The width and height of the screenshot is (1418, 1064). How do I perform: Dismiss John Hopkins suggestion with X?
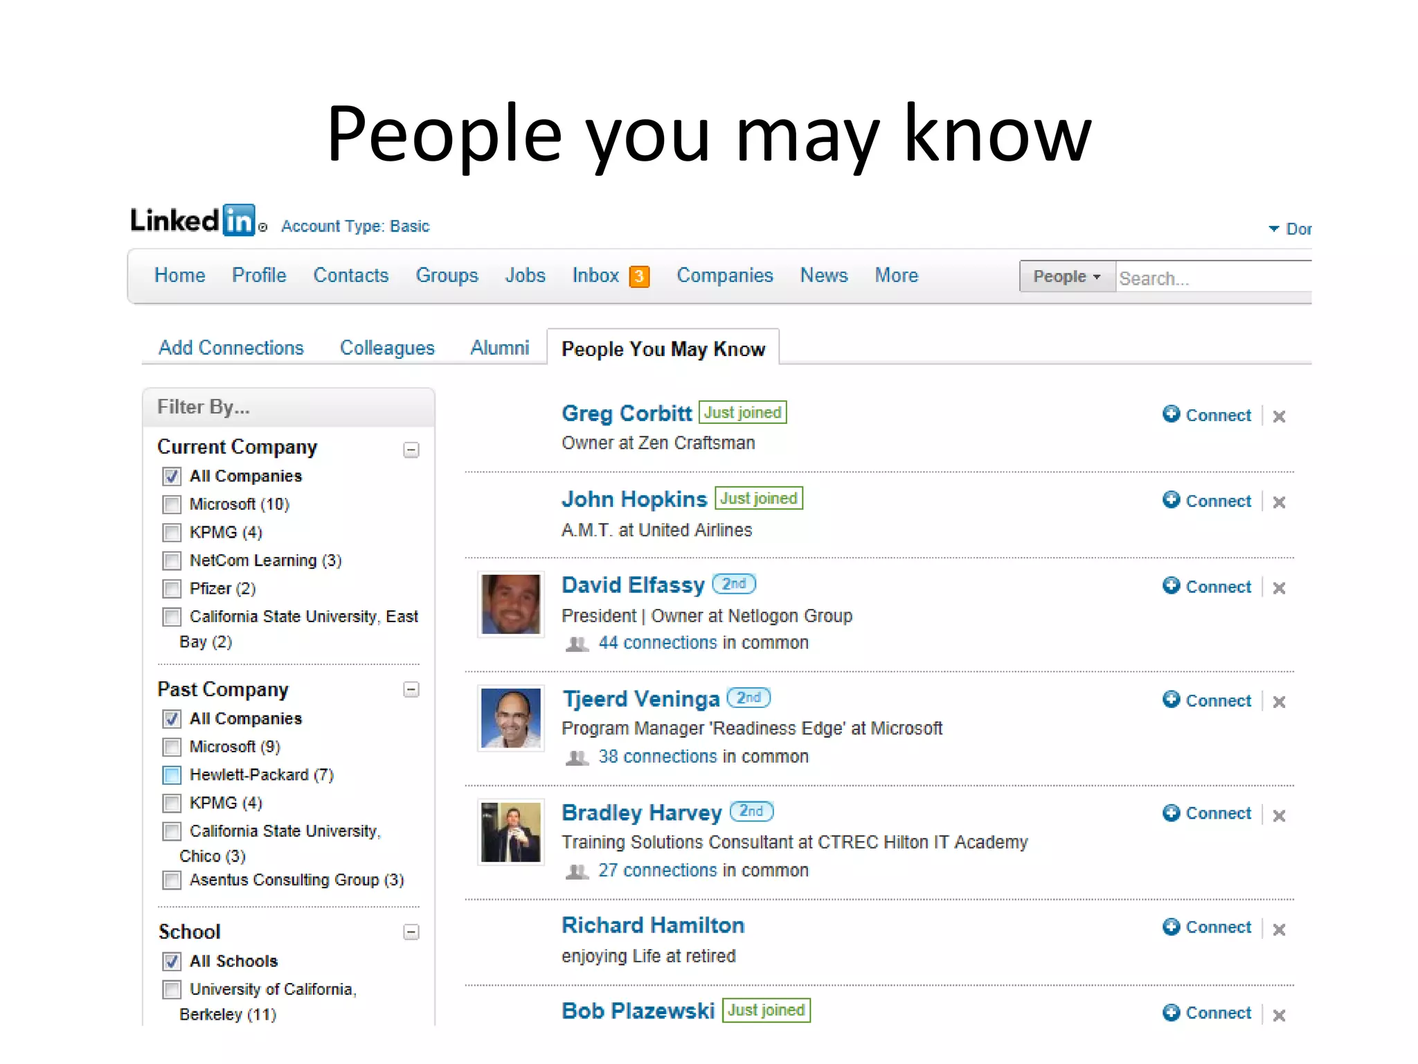pyautogui.click(x=1279, y=502)
